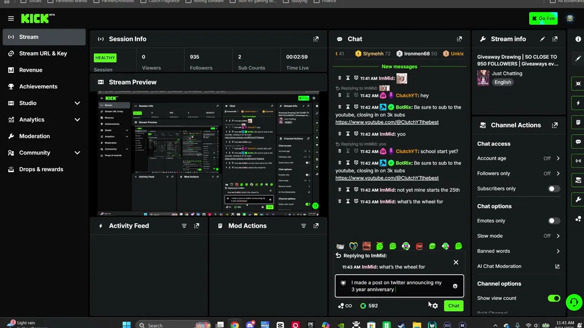Click the 935 Followers count

click(195, 57)
